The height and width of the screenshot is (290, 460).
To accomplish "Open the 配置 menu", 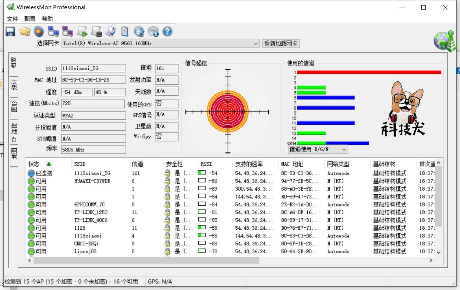I will 29,18.
